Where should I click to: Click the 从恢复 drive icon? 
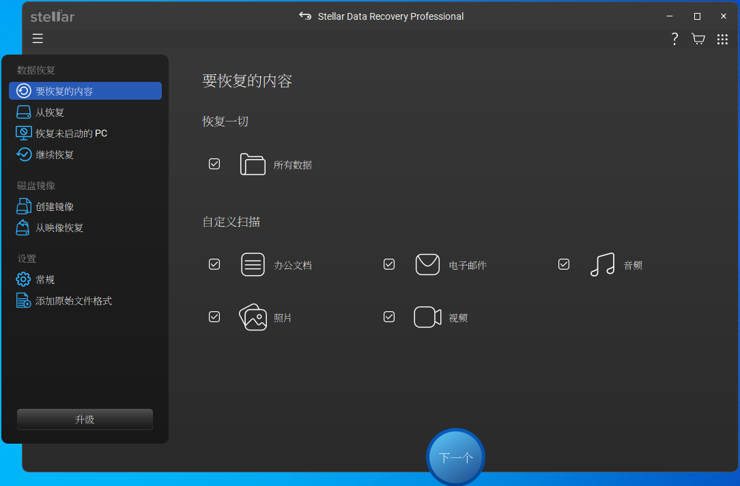[24, 112]
